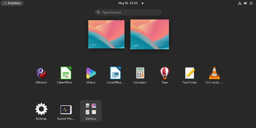The width and height of the screenshot is (256, 128).
Task: Open the May 30 23:33 clock menu
Action: pos(128,3)
